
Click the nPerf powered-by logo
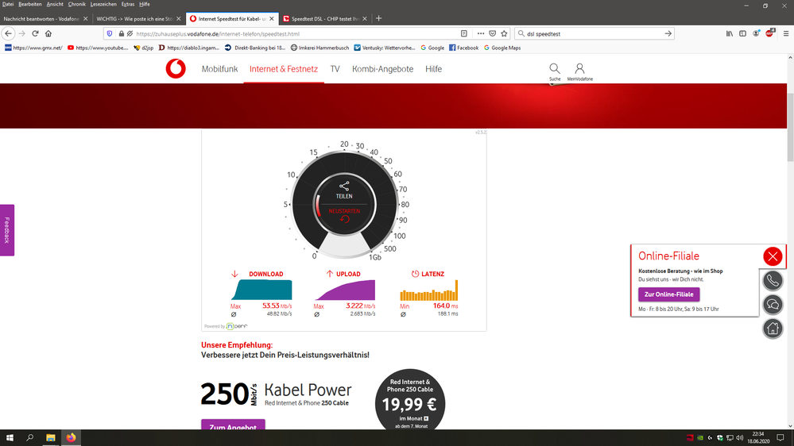237,326
